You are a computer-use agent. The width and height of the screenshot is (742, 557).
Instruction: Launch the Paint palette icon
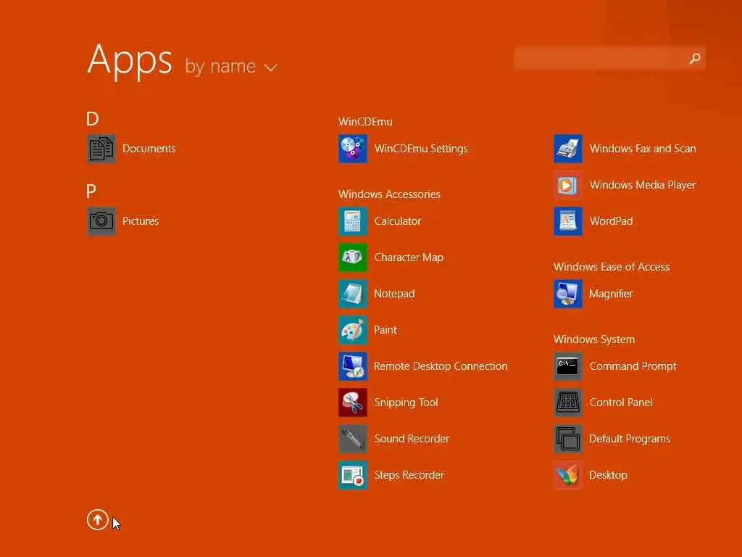pos(353,330)
